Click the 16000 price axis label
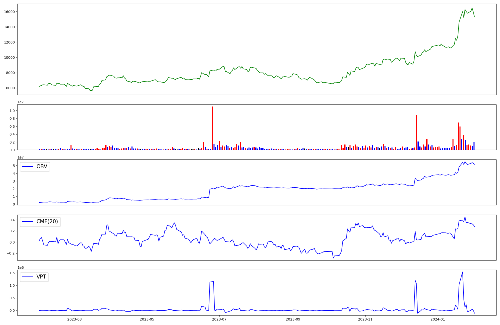The width and height of the screenshot is (500, 325). (9, 12)
